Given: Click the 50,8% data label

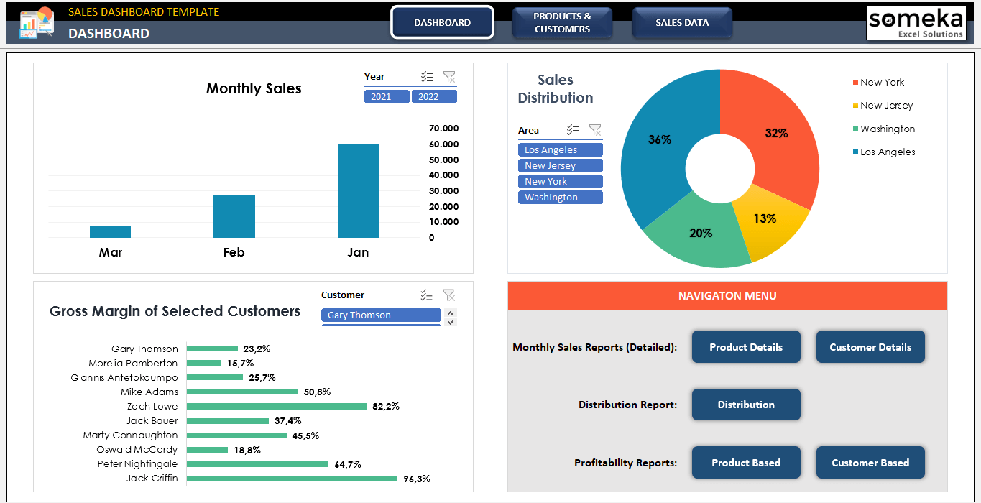Looking at the screenshot, I should pyautogui.click(x=317, y=392).
